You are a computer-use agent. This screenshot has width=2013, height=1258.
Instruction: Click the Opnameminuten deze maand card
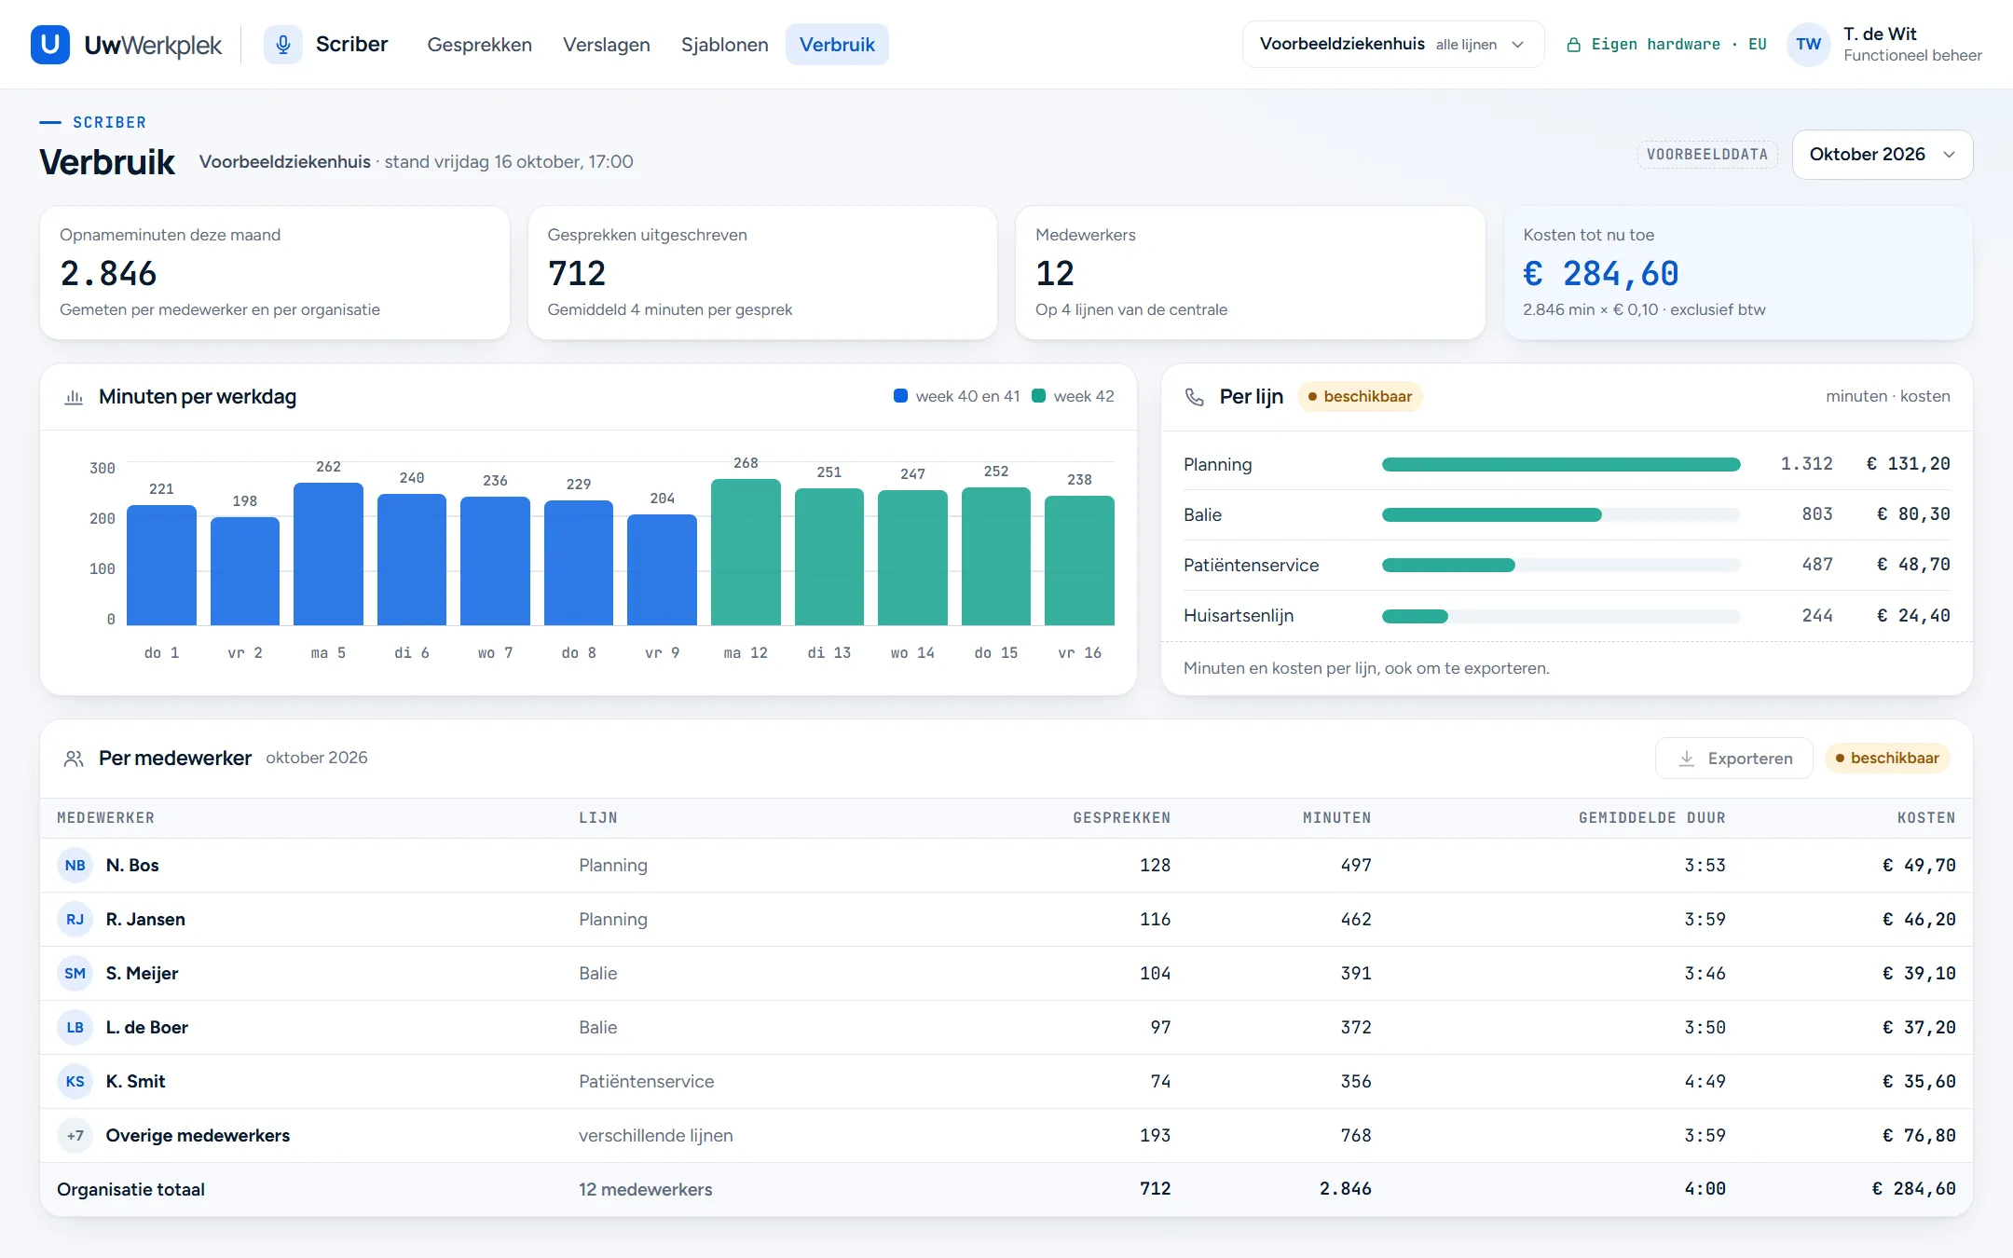(x=275, y=273)
